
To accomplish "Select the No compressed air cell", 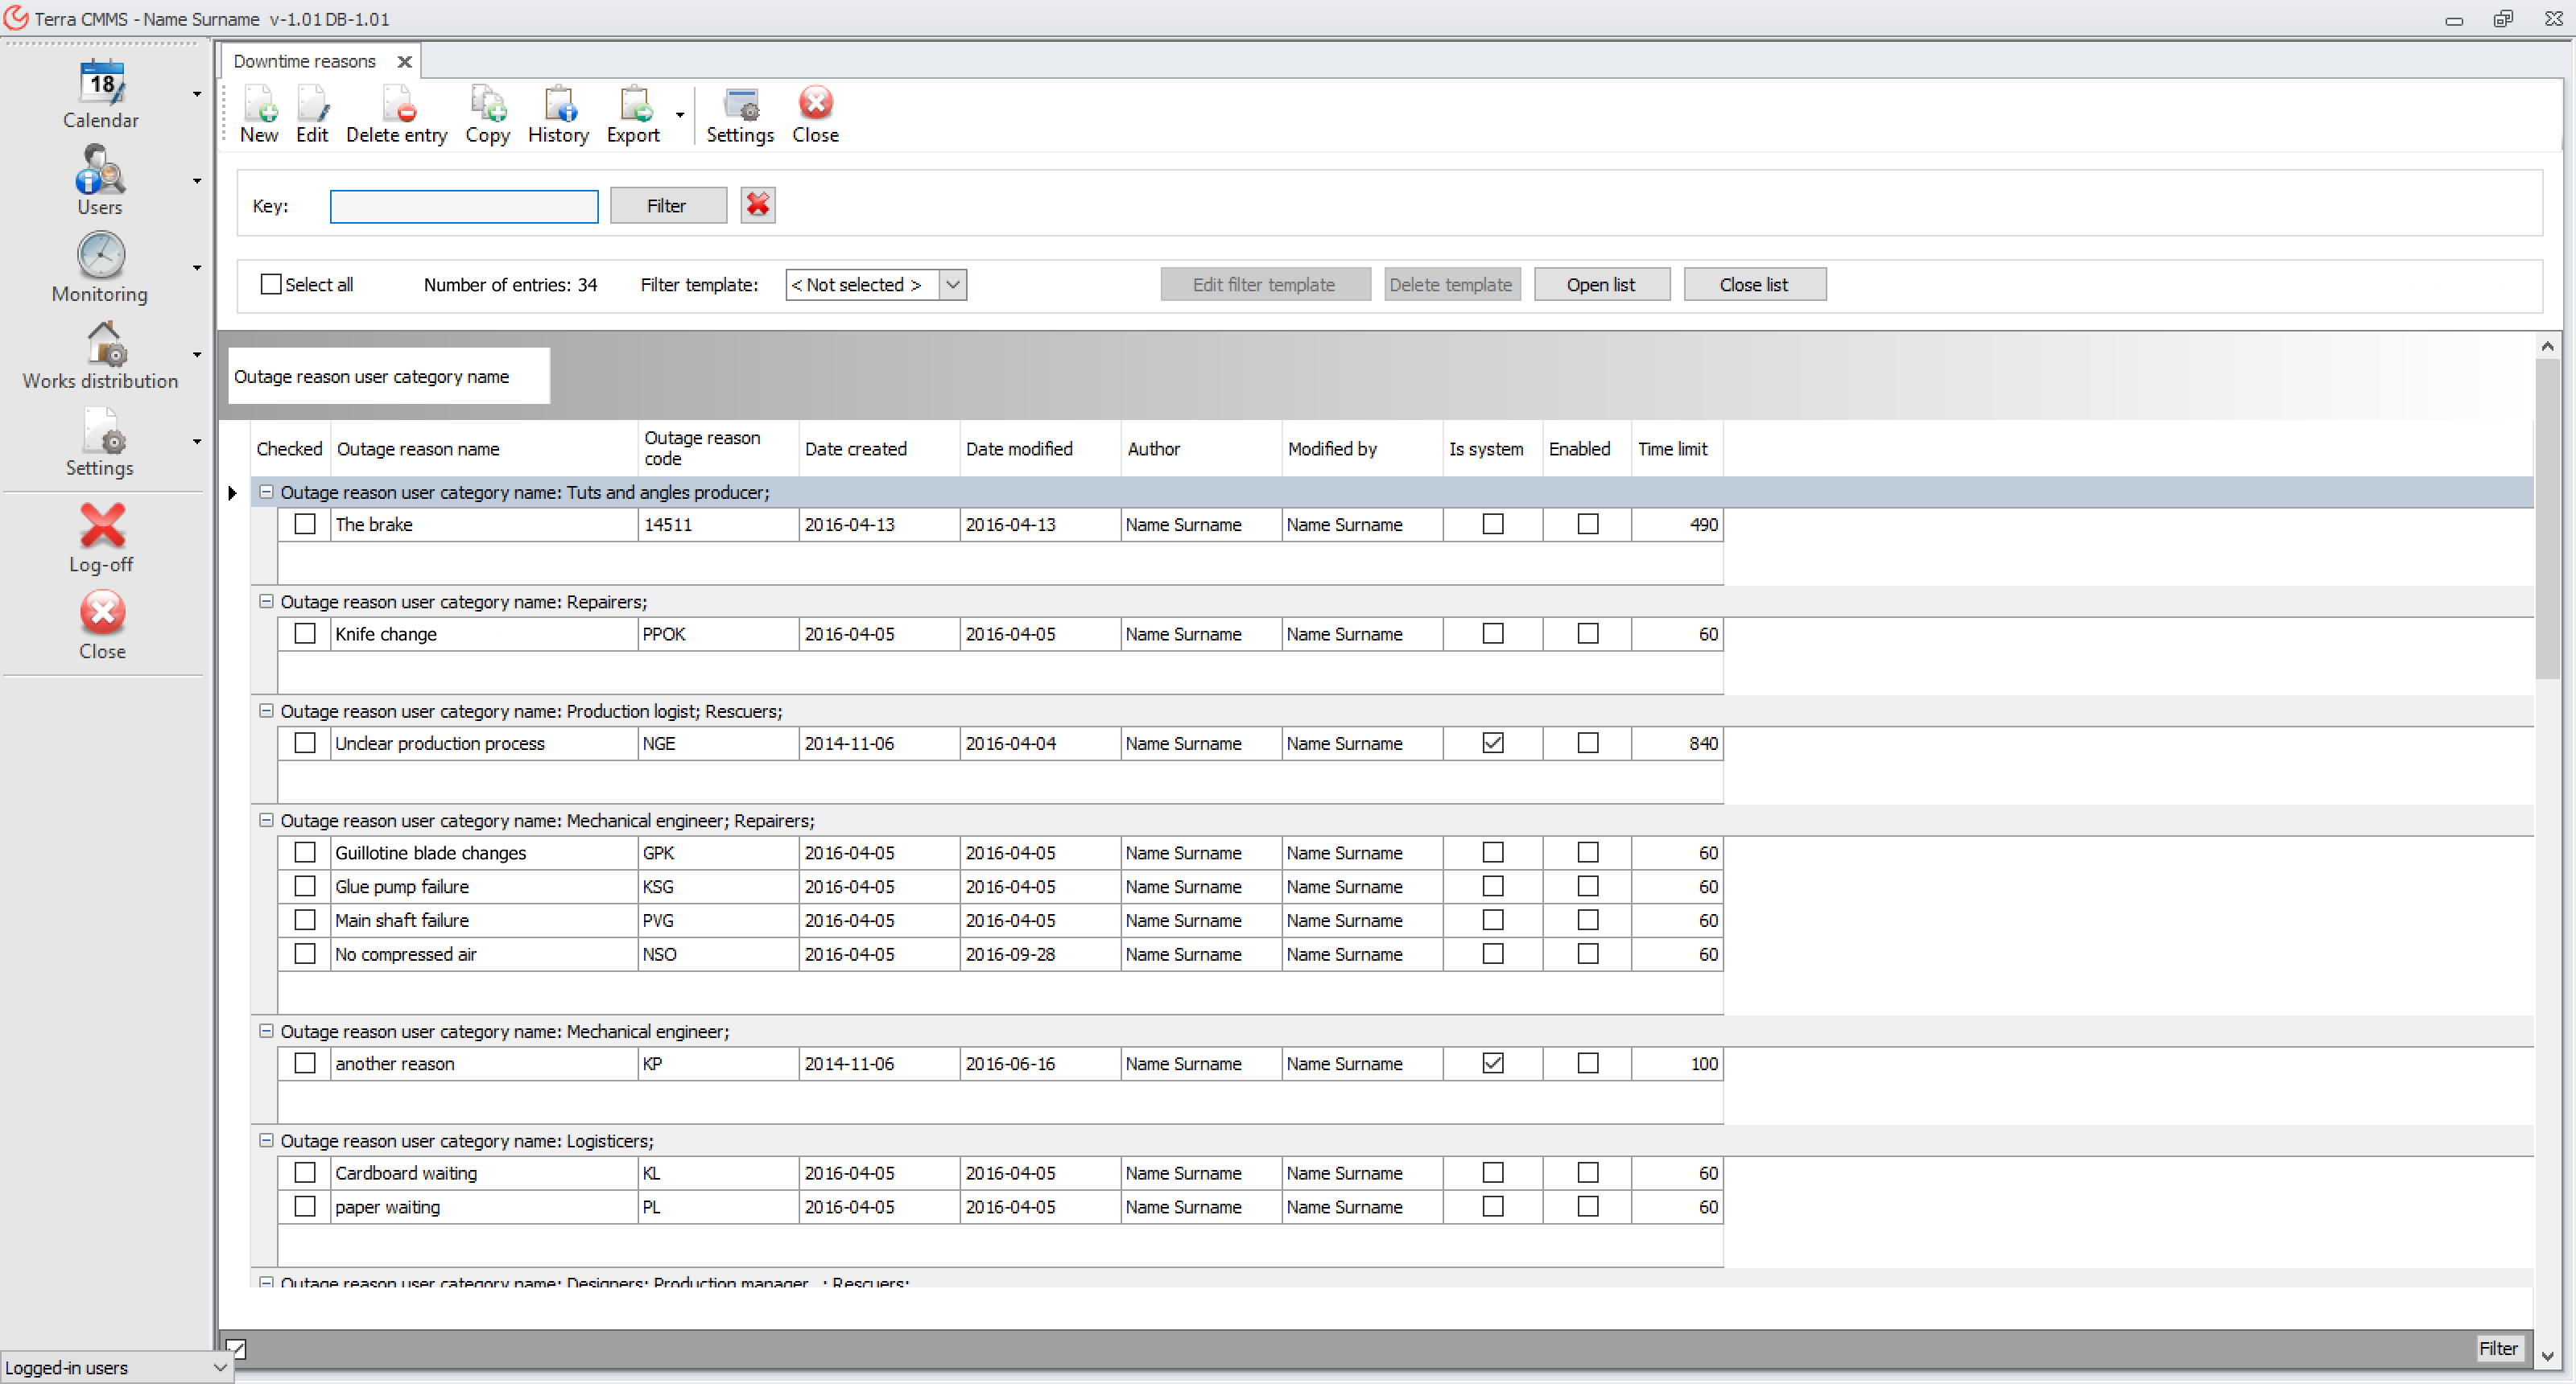I will [484, 954].
